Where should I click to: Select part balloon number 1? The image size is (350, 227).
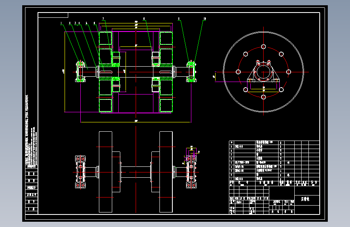click(61, 23)
